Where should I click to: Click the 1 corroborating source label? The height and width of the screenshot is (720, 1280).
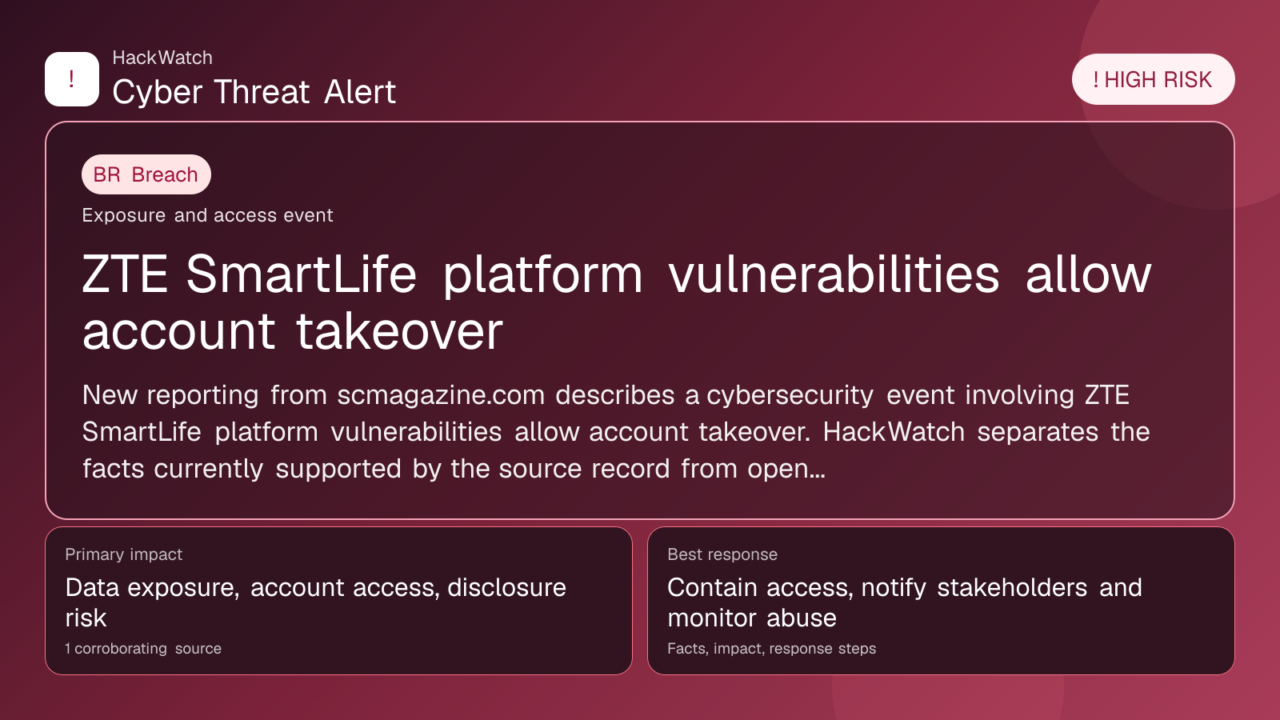coord(143,649)
